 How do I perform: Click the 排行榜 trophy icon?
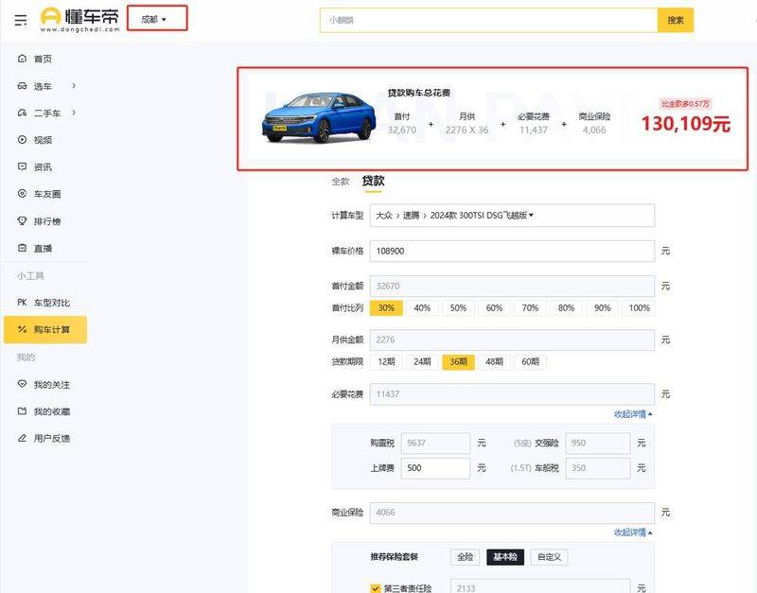click(x=22, y=221)
